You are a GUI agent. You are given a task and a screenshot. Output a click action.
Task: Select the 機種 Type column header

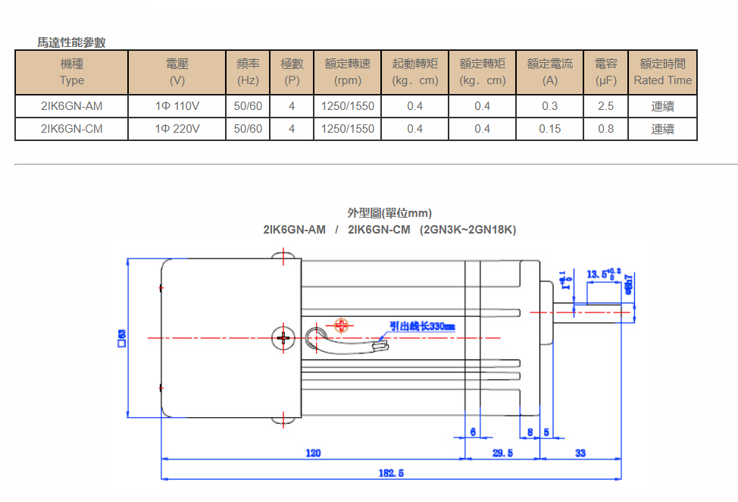72,72
